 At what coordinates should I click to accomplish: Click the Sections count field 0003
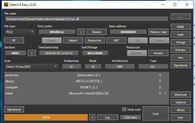click(16, 53)
